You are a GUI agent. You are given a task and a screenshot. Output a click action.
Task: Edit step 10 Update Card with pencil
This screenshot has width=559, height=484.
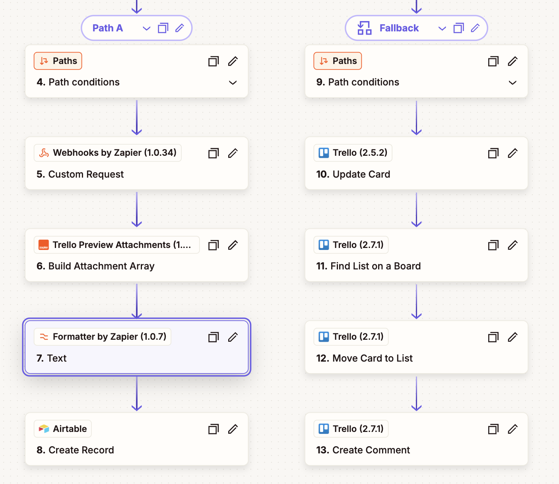[x=513, y=153]
